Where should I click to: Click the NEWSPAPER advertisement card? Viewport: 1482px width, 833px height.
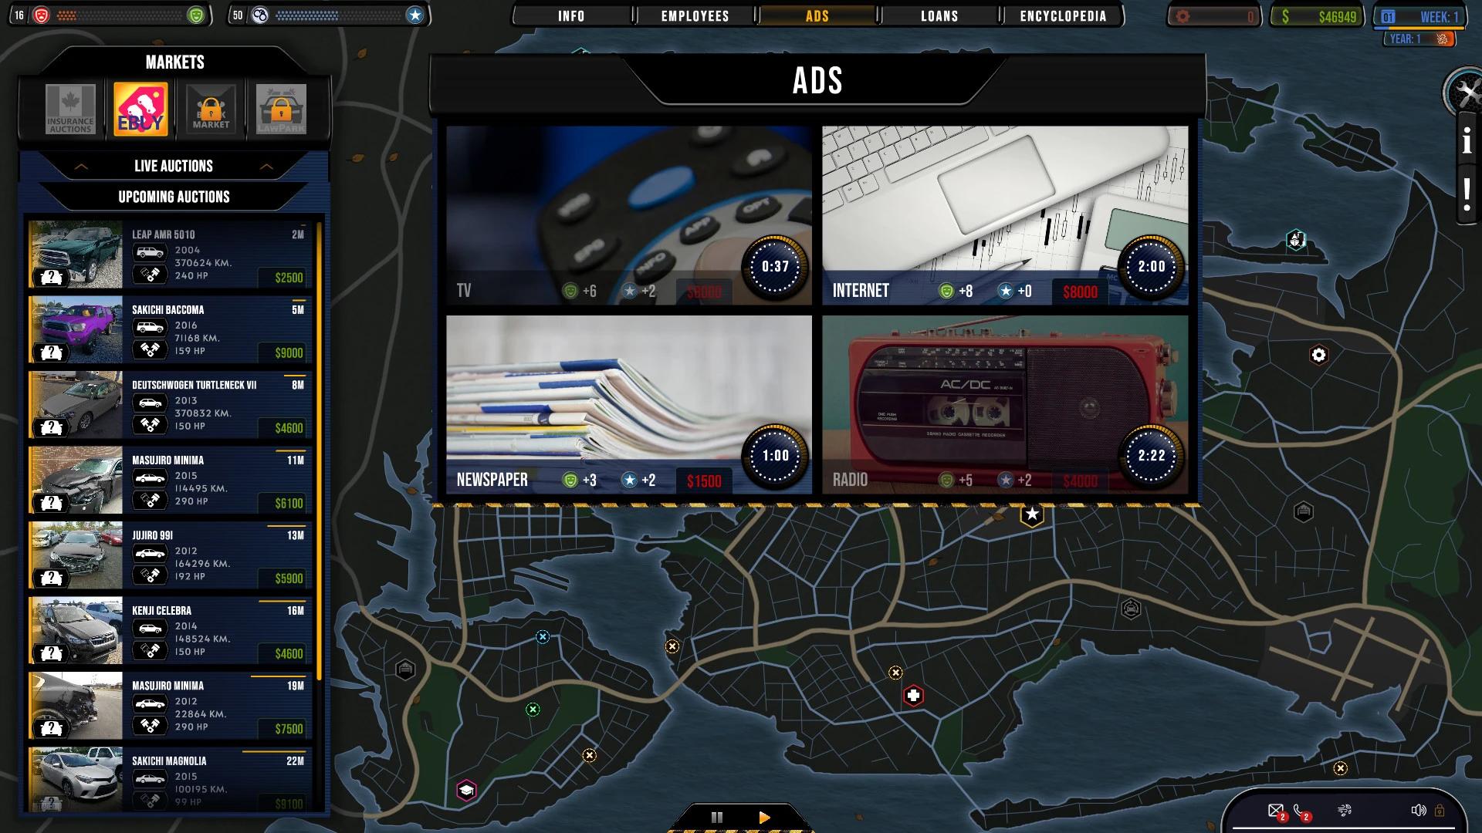[629, 404]
